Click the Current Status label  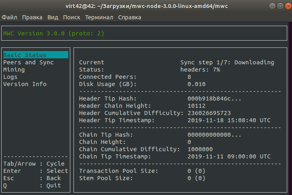[x=92, y=66]
